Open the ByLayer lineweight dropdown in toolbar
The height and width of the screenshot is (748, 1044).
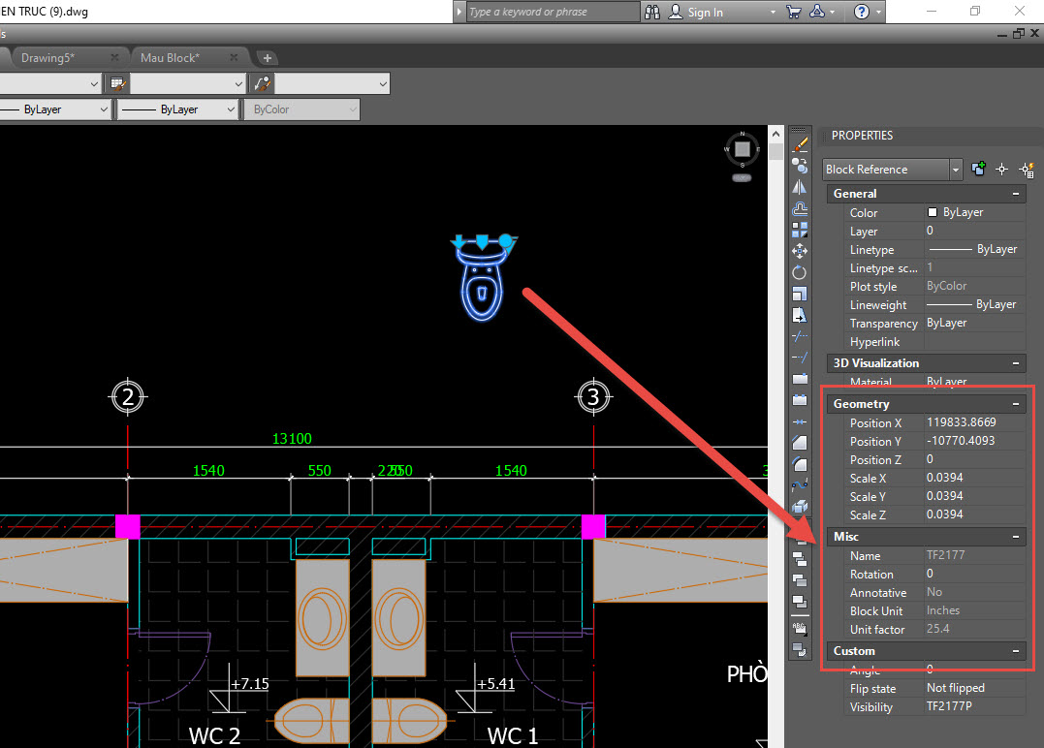pos(178,109)
